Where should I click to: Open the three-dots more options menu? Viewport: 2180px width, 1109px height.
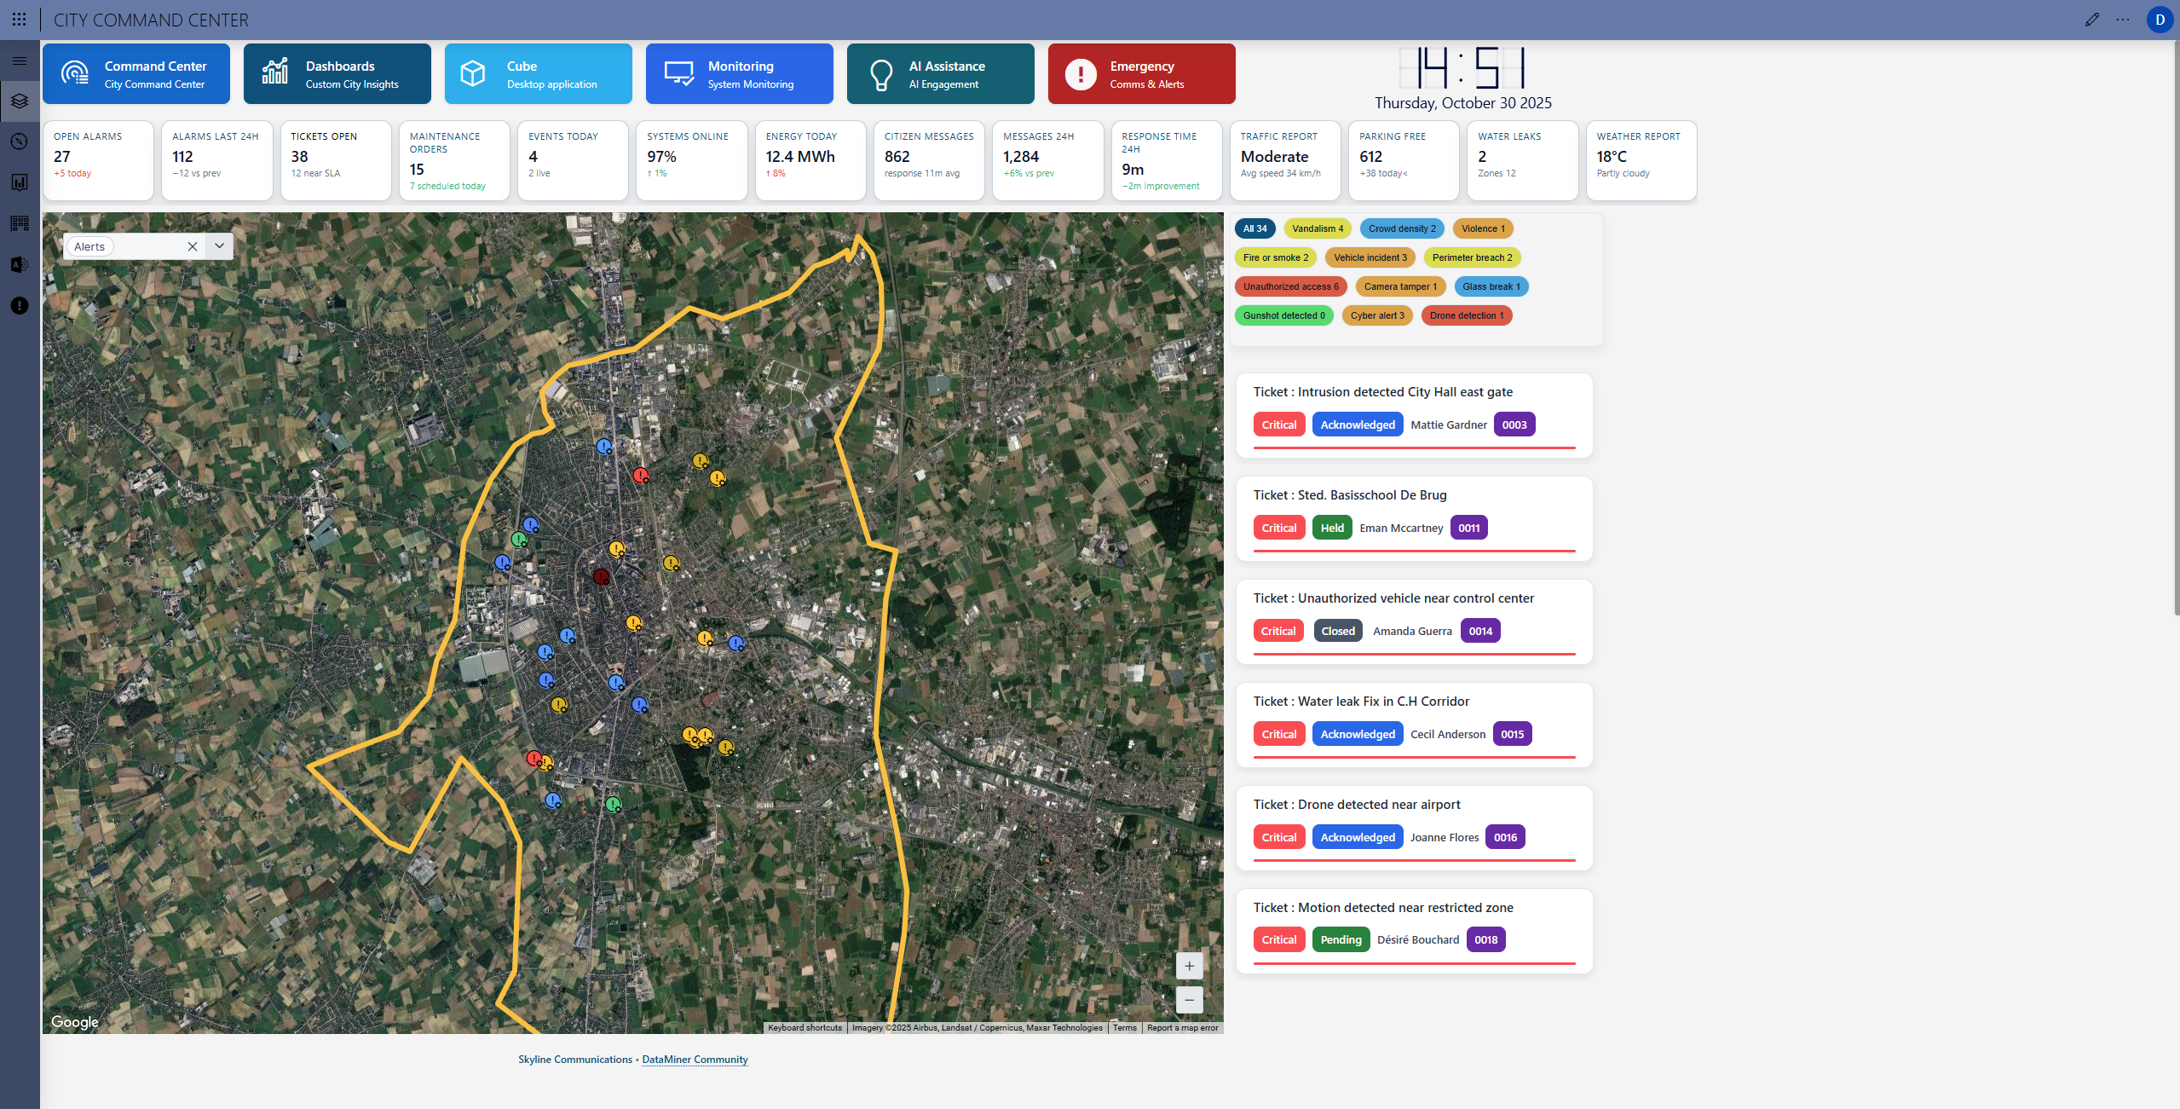[2123, 20]
